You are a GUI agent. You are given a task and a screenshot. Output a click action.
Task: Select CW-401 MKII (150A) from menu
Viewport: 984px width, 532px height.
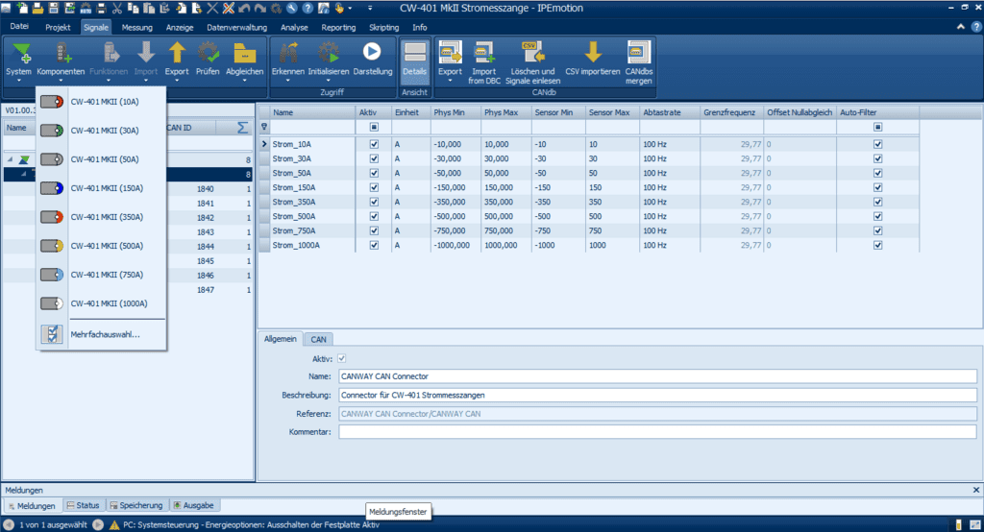107,188
